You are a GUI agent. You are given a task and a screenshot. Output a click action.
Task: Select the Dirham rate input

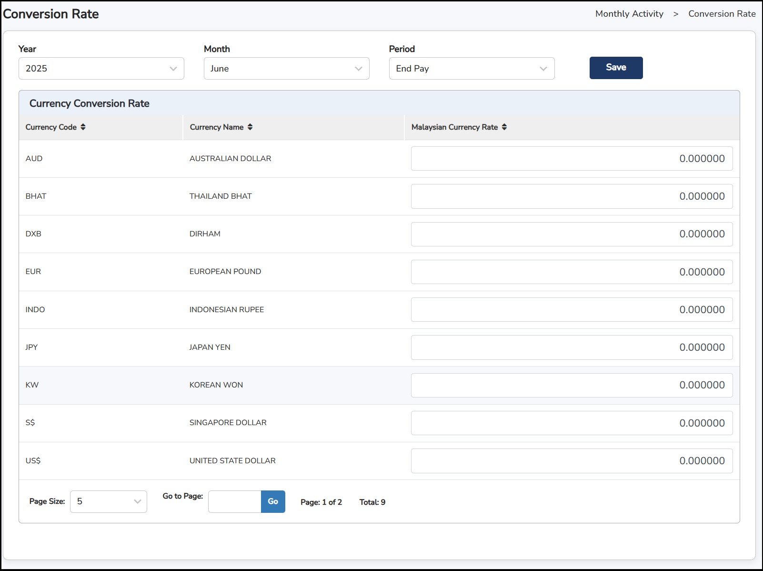pos(572,234)
